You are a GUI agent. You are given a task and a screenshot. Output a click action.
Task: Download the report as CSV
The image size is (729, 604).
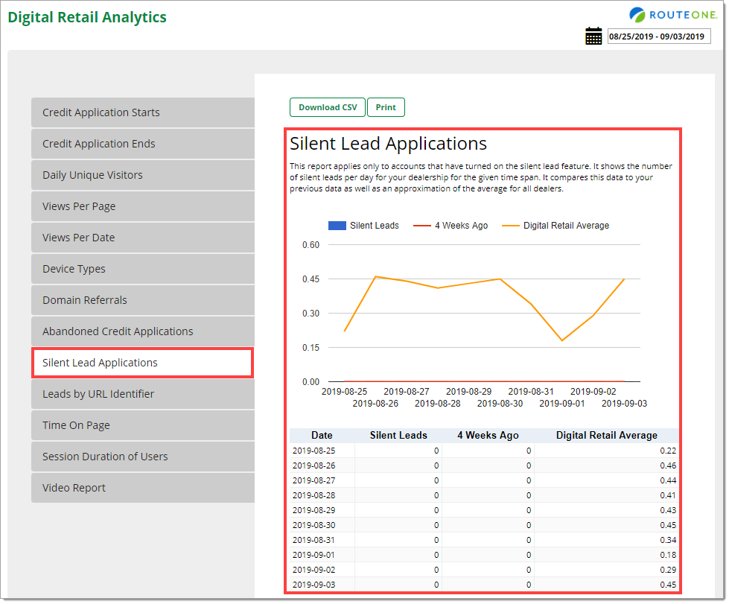pyautogui.click(x=327, y=107)
